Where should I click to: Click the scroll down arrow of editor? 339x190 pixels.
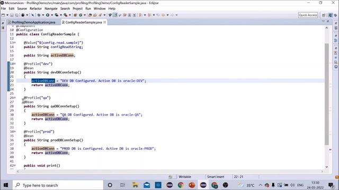(327, 167)
